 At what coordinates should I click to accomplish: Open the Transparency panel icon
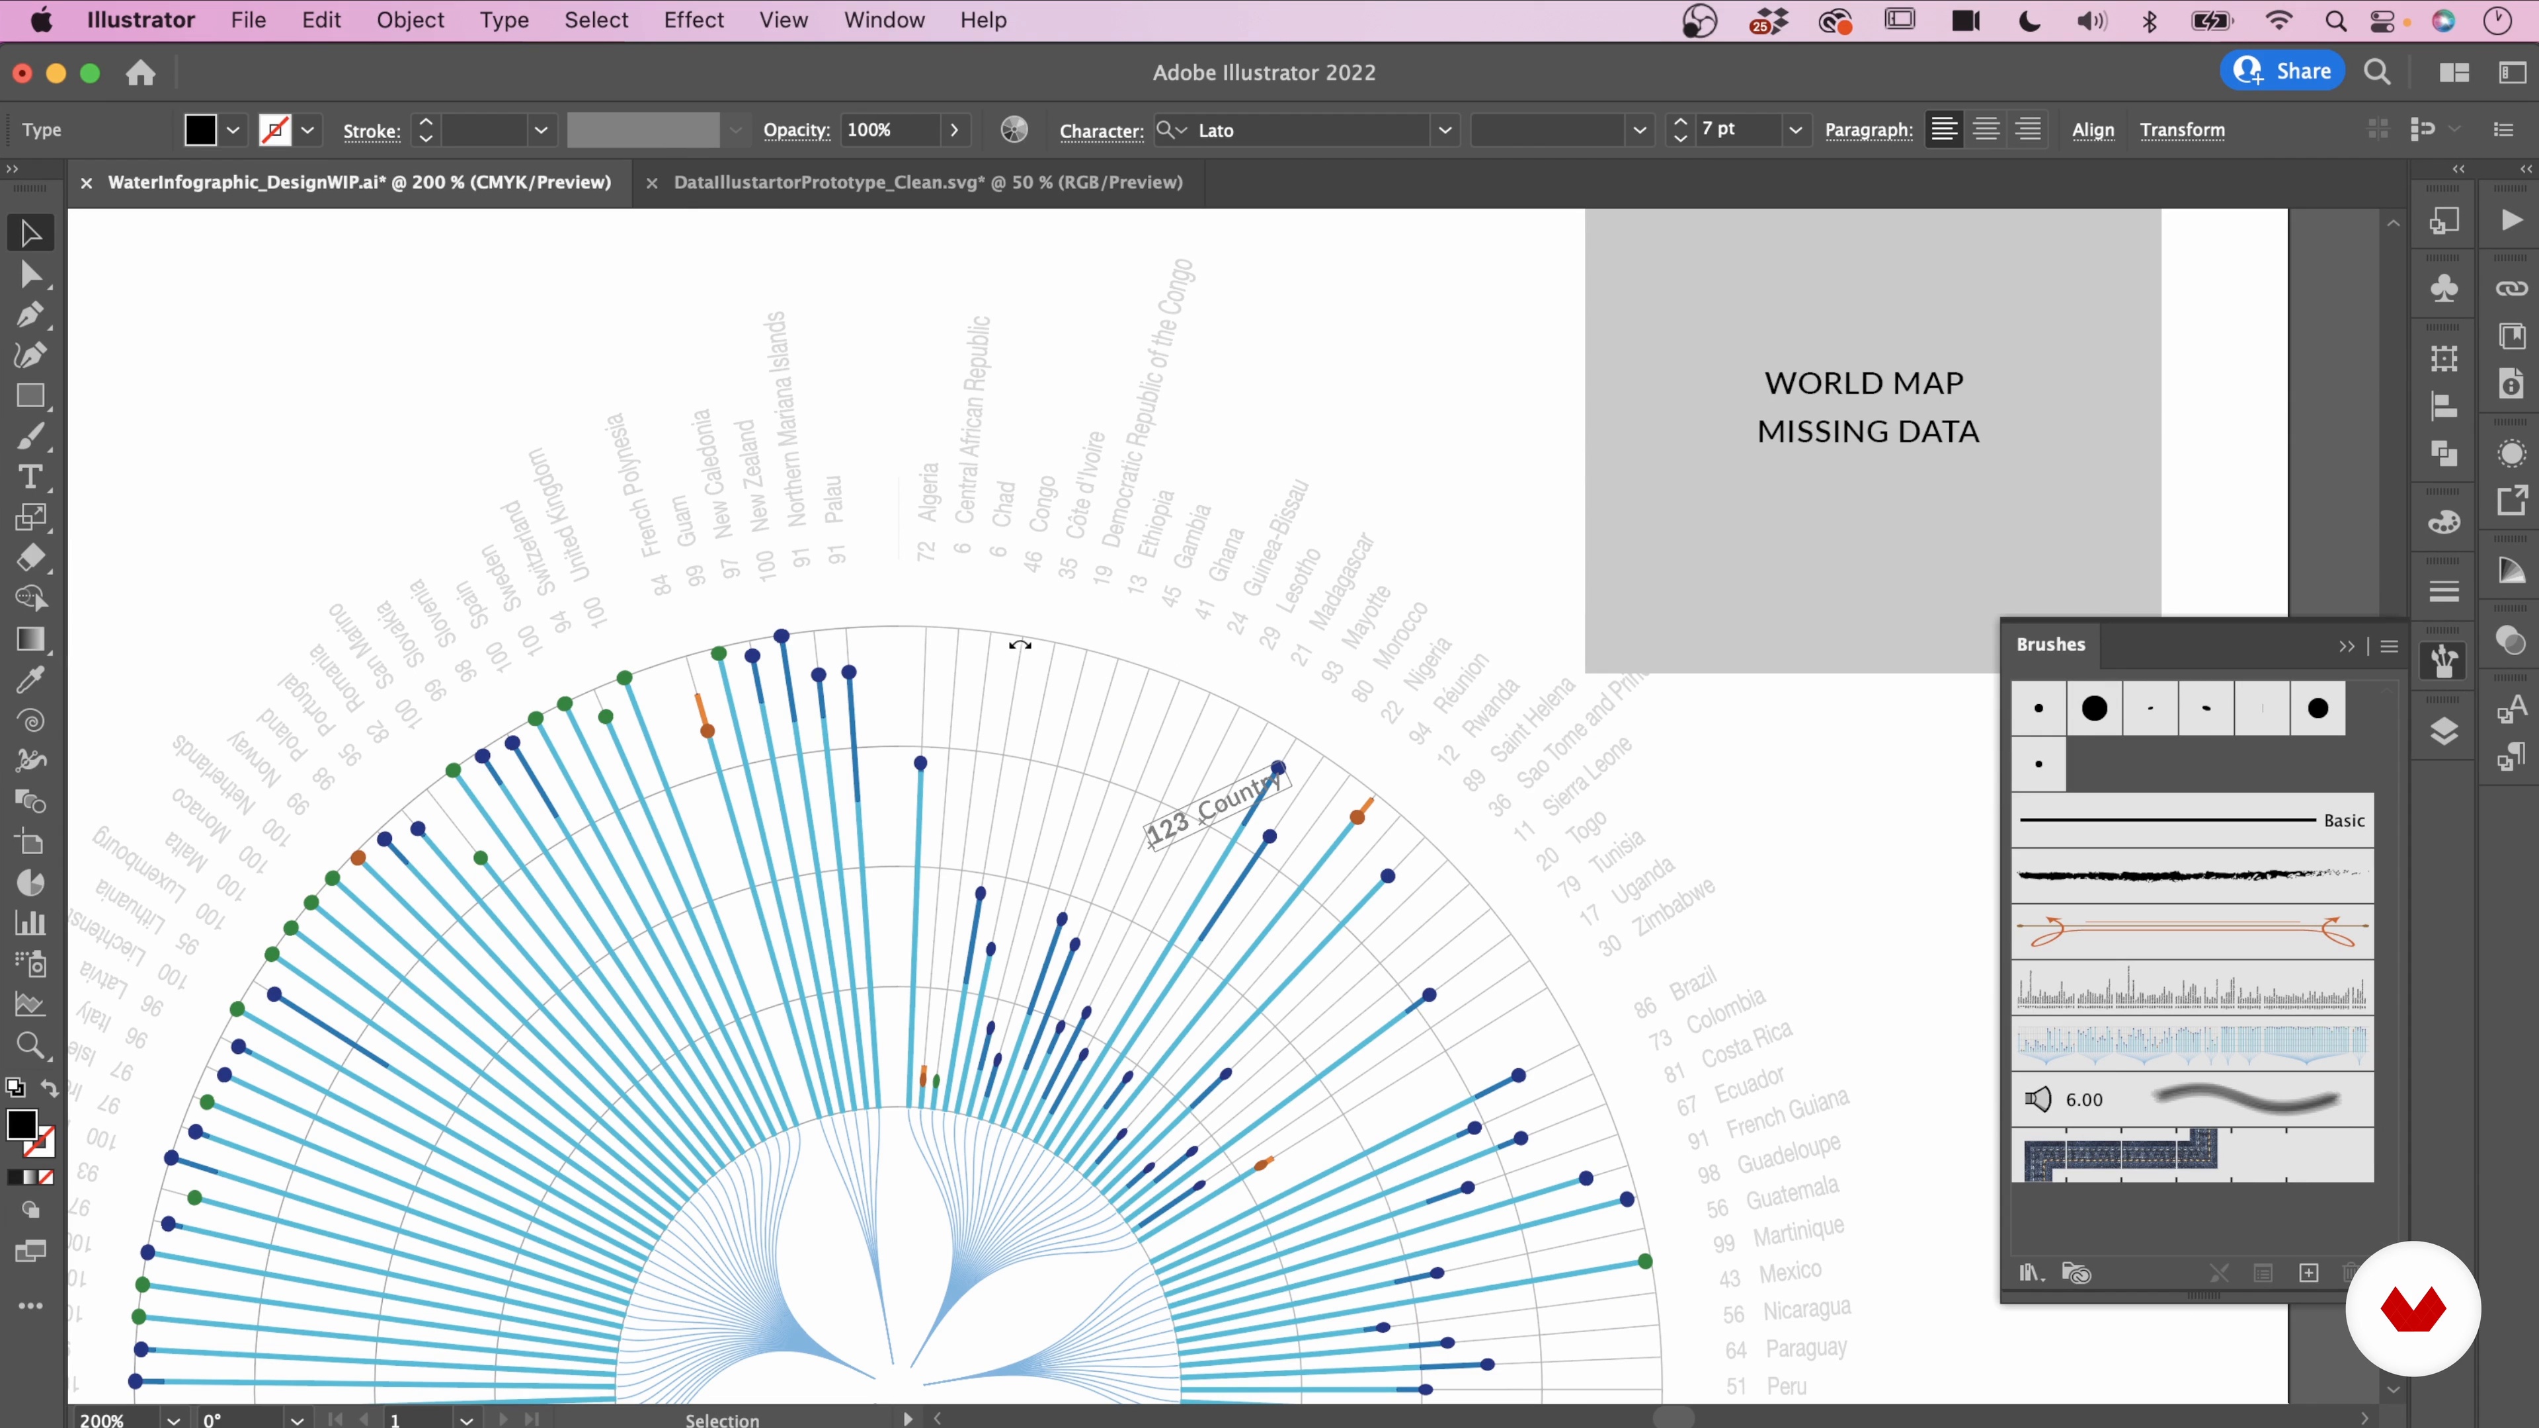tap(2511, 641)
